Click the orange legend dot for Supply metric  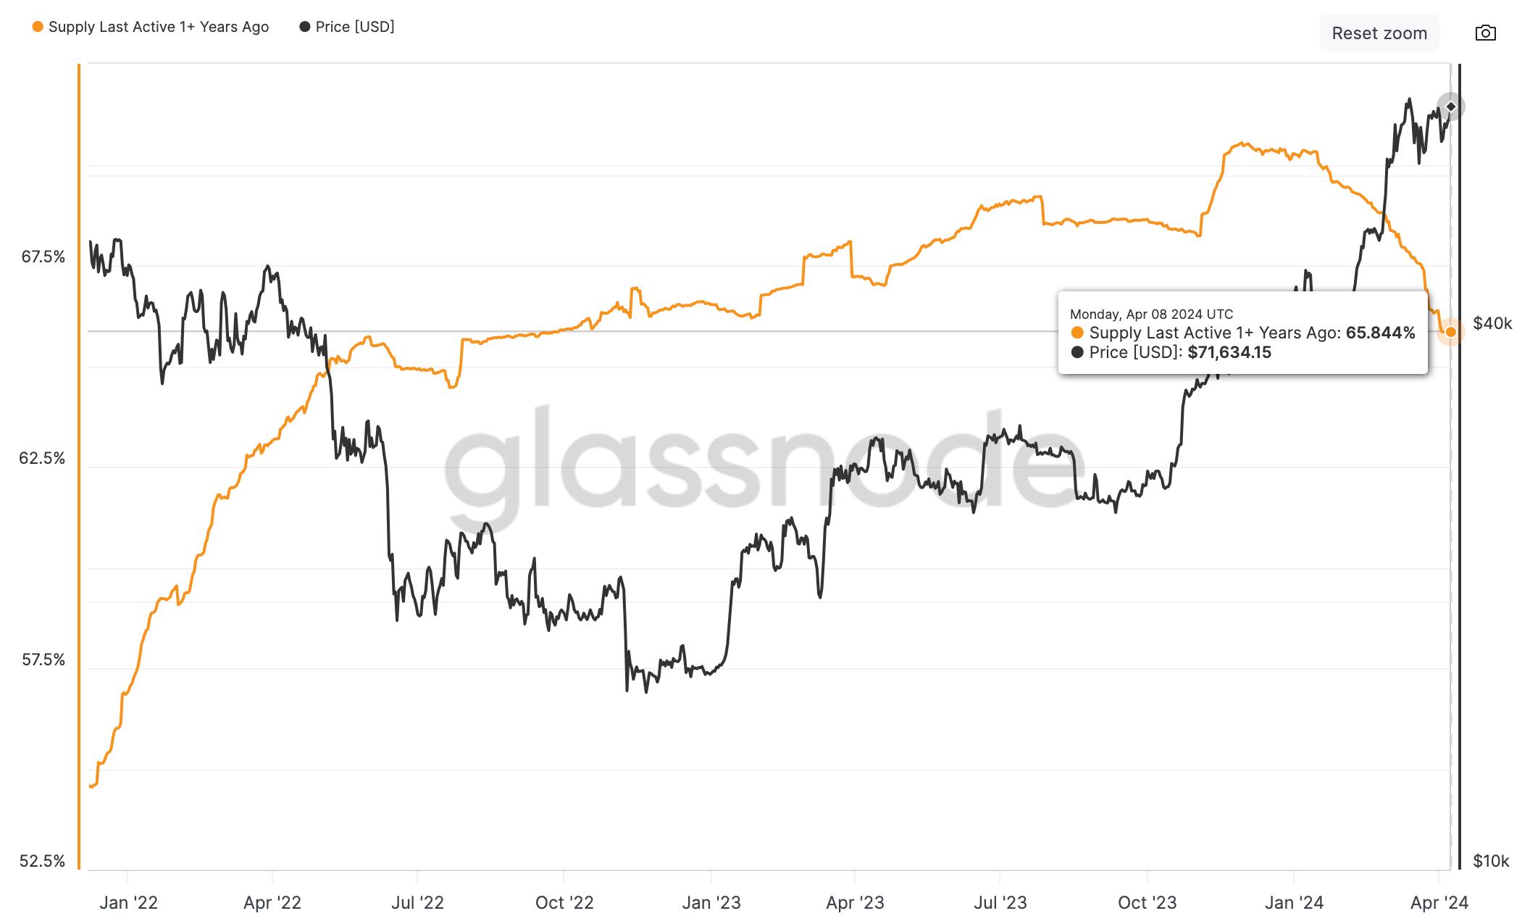[x=36, y=26]
